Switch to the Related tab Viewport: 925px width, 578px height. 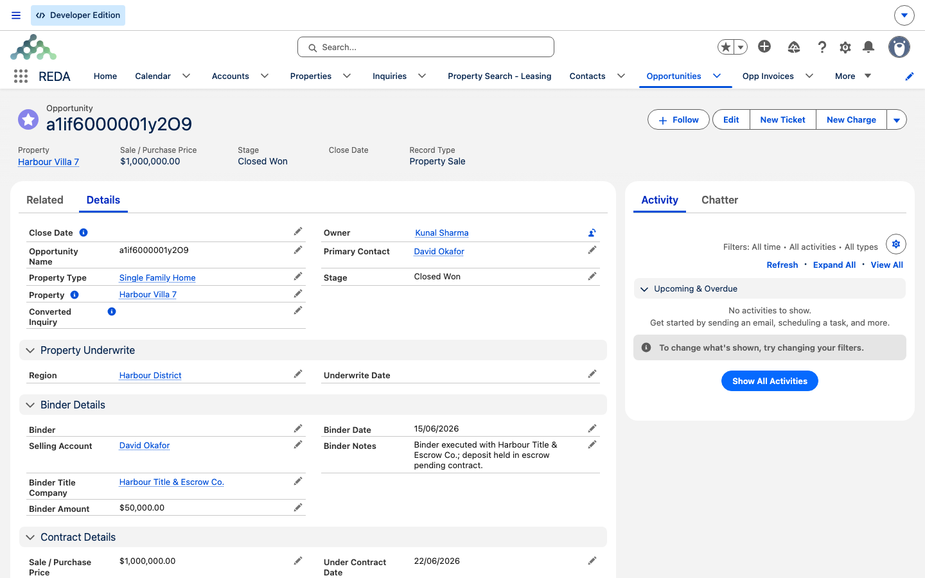pyautogui.click(x=45, y=200)
